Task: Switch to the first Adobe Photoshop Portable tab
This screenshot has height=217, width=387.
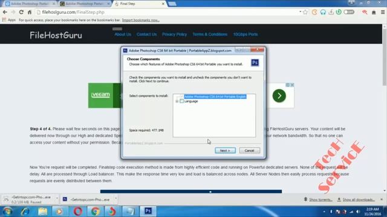Action: (30, 4)
